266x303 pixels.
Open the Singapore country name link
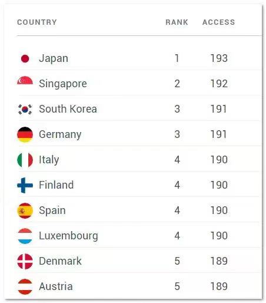63,84
